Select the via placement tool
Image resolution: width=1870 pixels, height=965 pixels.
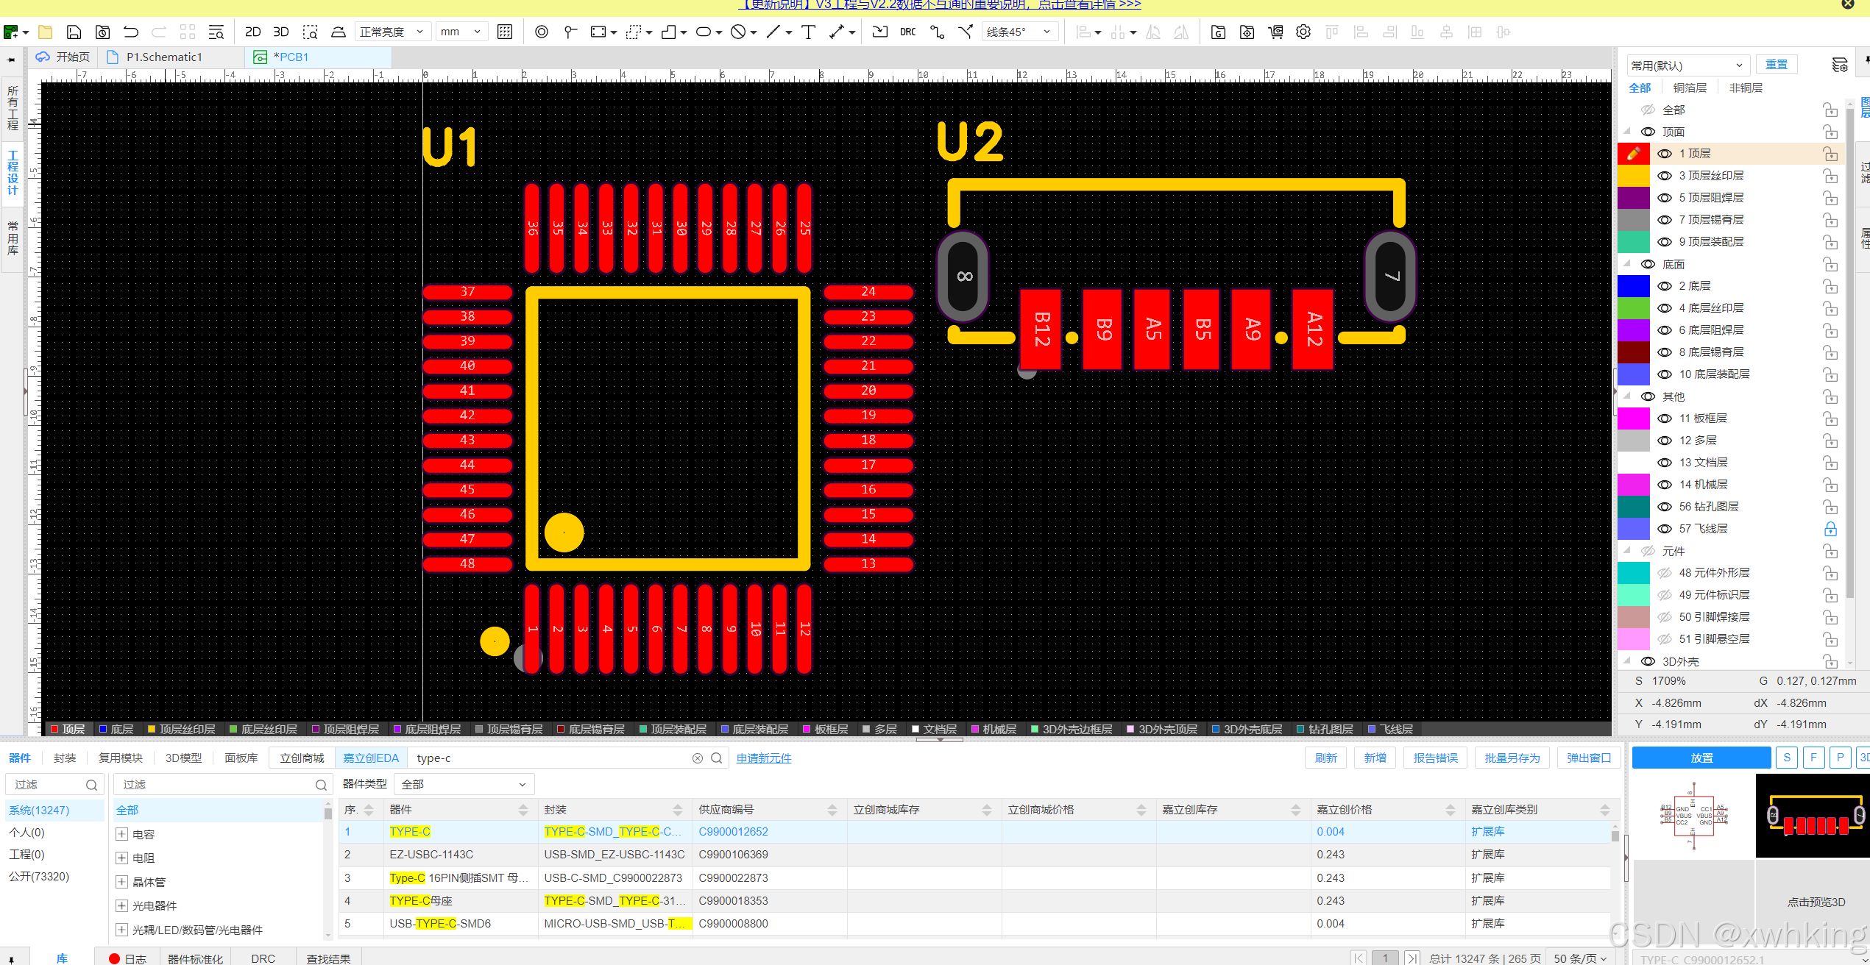pos(542,32)
